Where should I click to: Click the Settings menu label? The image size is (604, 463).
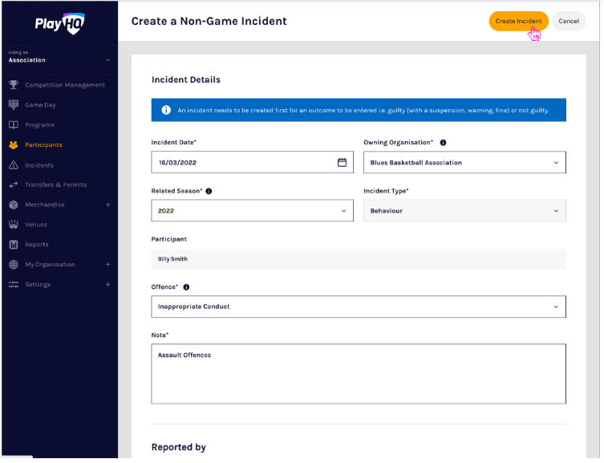(x=38, y=285)
